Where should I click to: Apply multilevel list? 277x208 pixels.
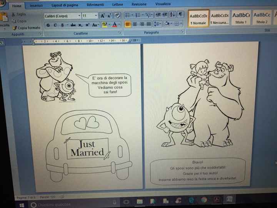[149, 15]
